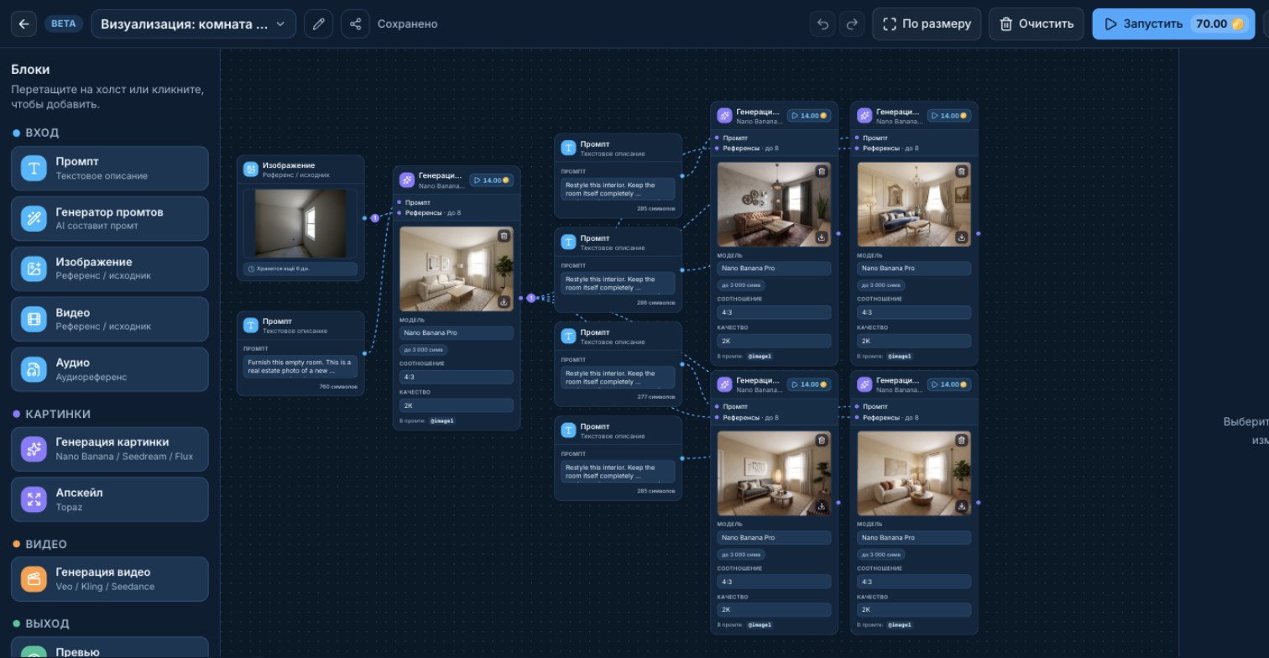Add the "Генератор промтов" block
This screenshot has width=1269, height=658.
tap(110, 218)
